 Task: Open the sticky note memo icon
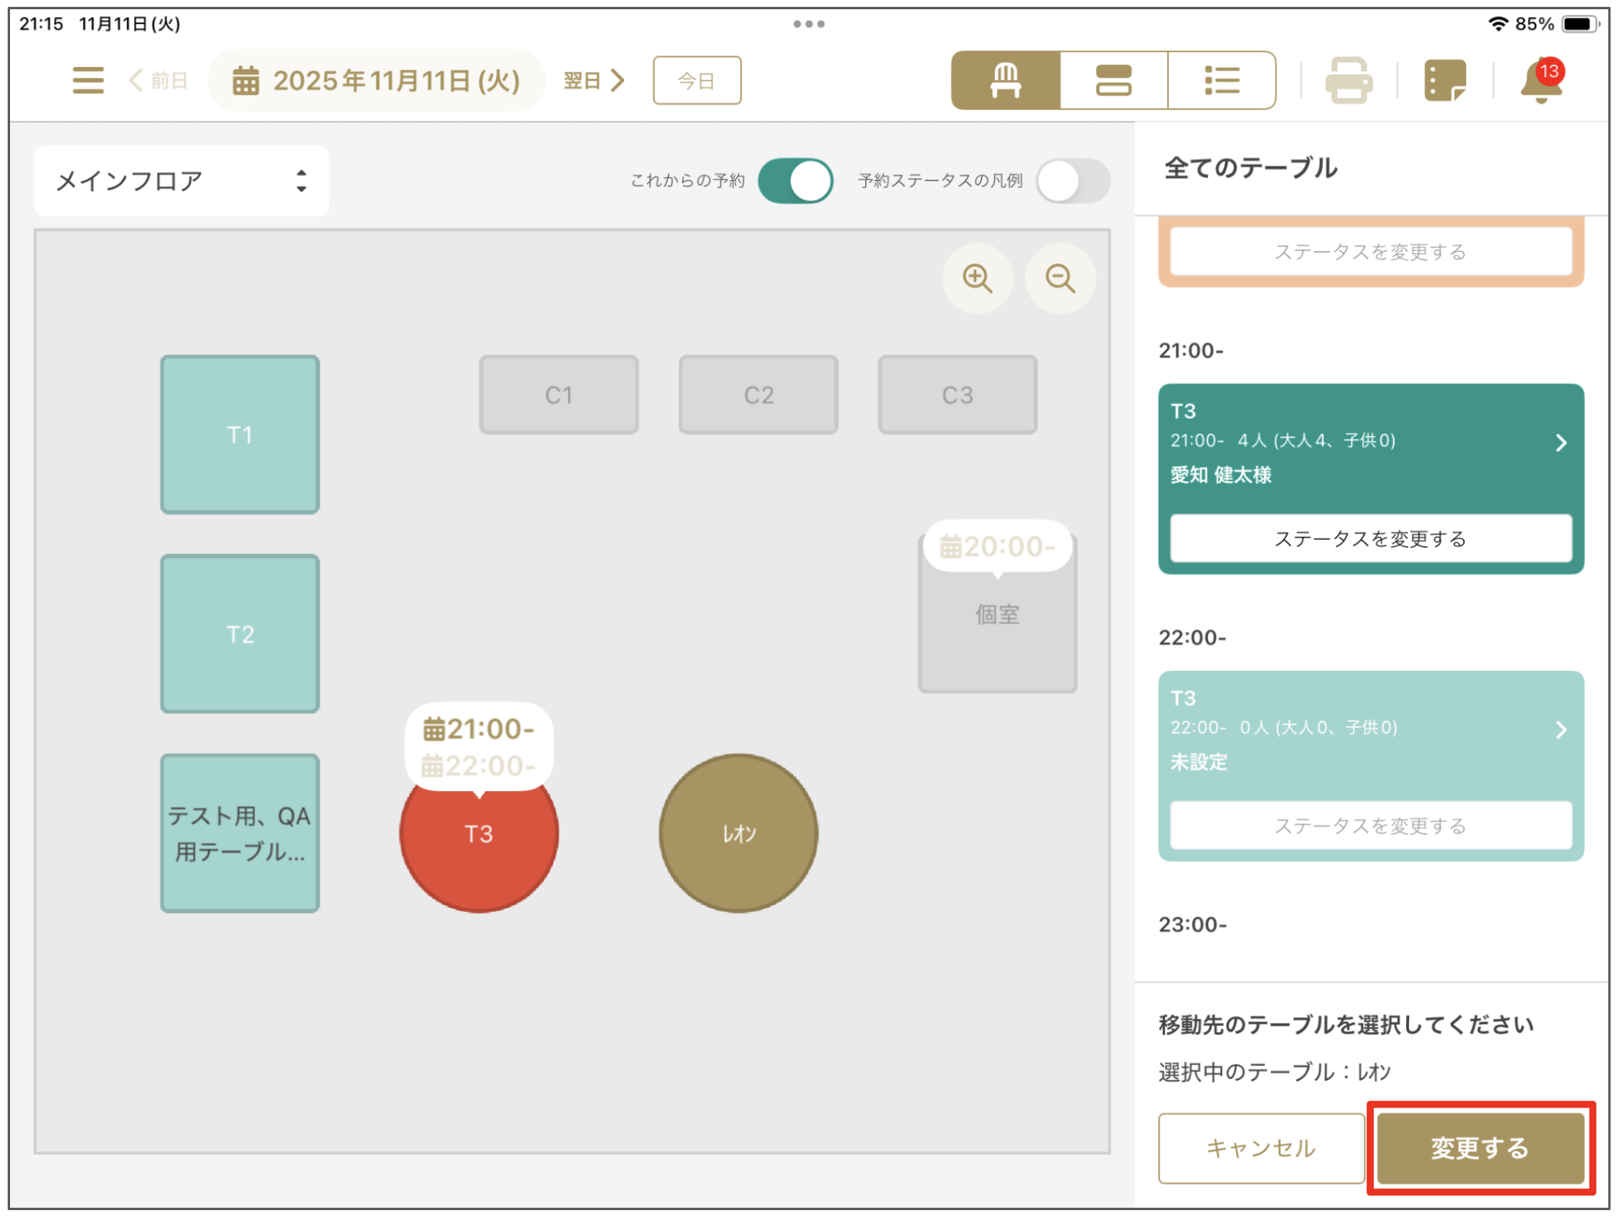[1445, 80]
